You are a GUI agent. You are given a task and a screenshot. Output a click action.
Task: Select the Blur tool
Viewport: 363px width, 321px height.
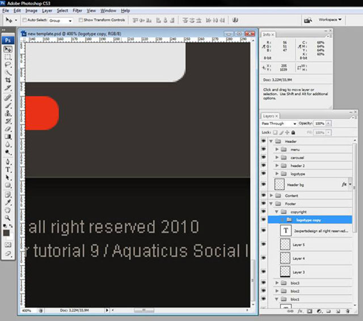click(x=8, y=145)
